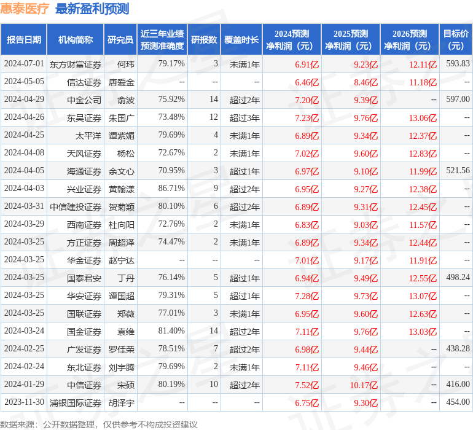473x430 pixels.
Task: Click institution 天风证券
Action: (x=84, y=154)
